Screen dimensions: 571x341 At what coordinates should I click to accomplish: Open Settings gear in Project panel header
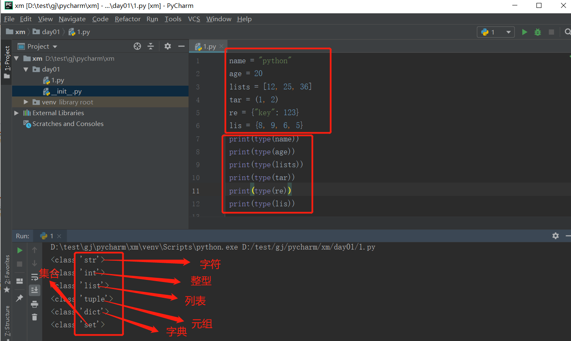click(x=167, y=46)
